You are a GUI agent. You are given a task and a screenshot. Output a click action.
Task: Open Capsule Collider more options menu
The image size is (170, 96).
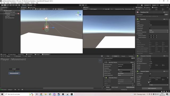coord(168,71)
